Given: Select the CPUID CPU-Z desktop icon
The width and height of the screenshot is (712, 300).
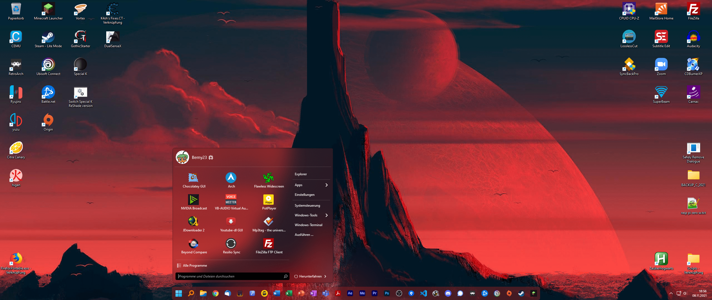Looking at the screenshot, I should point(629,11).
